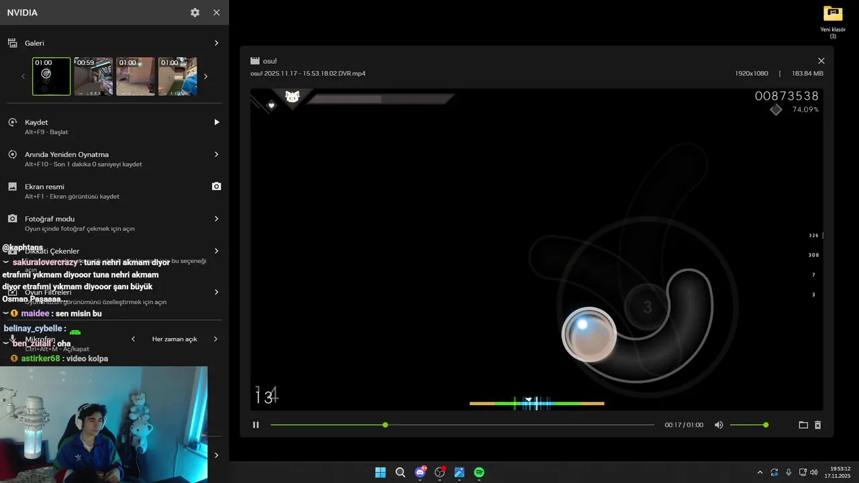Show next gallery thumbnails arrow
Screen dimensions: 859x483
click(205, 76)
